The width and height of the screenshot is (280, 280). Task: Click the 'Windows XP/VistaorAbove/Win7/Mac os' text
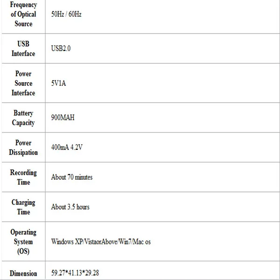coord(101,241)
